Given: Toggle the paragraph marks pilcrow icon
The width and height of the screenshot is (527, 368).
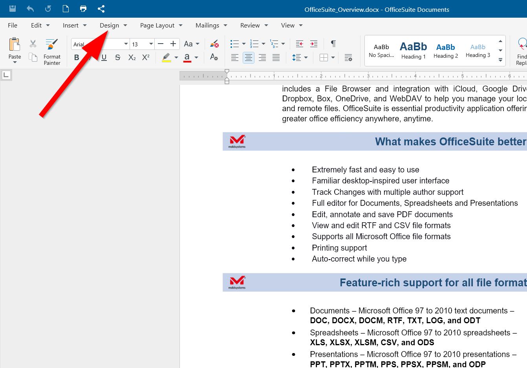Looking at the screenshot, I should pyautogui.click(x=333, y=44).
